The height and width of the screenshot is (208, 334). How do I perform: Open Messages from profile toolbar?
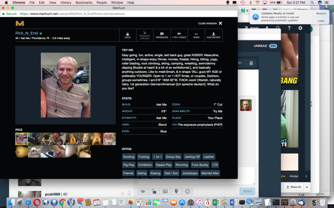162,35
